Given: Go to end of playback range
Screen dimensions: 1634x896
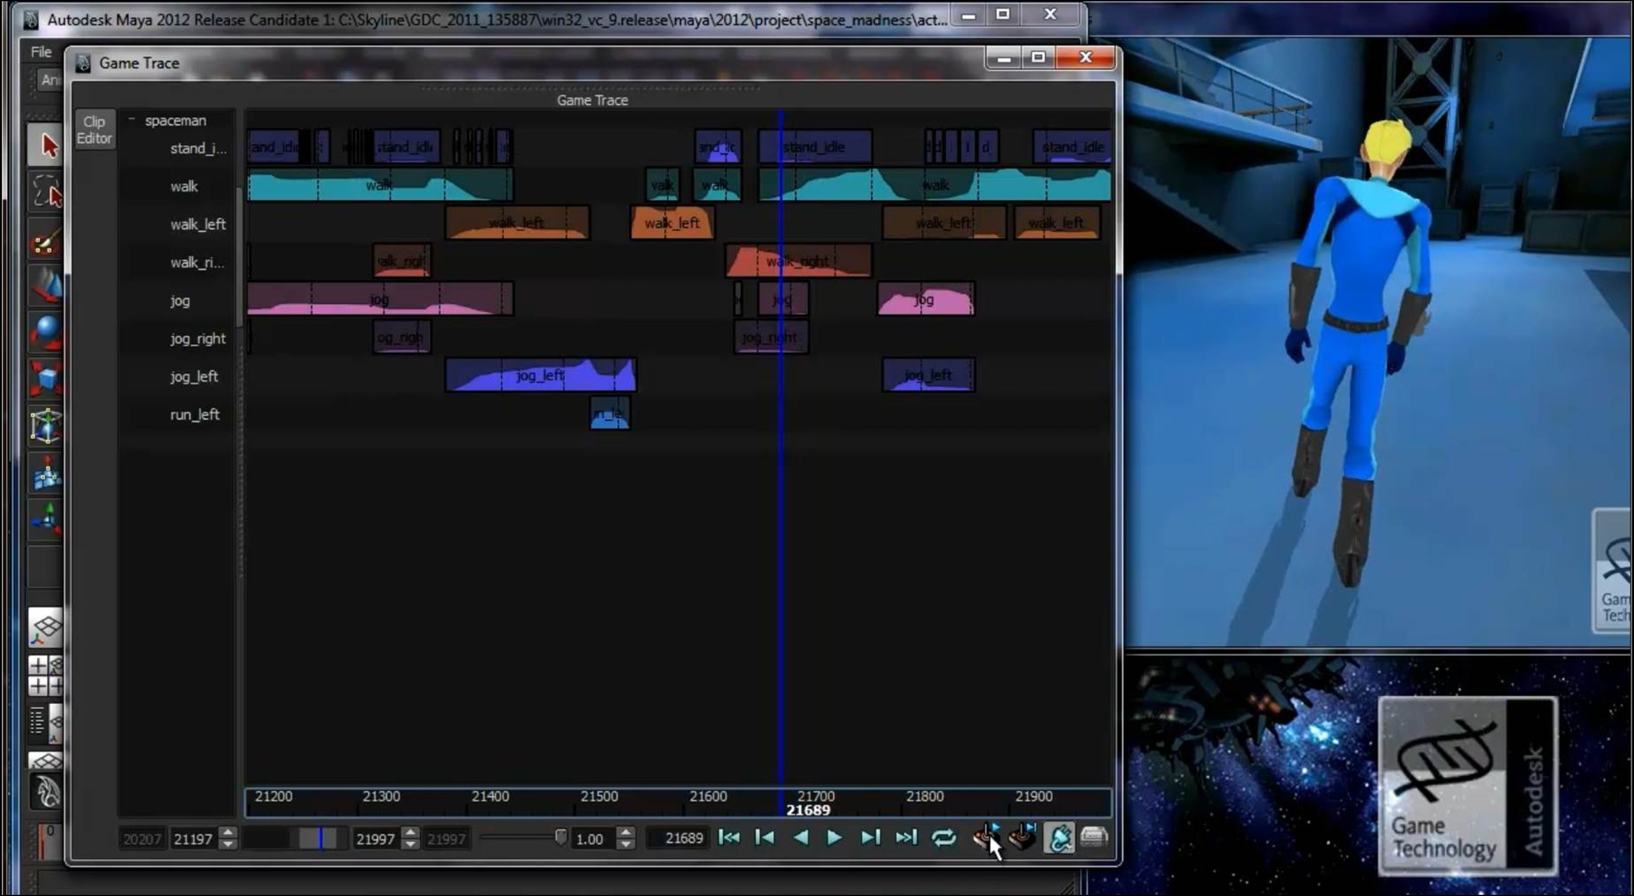Looking at the screenshot, I should click(x=906, y=837).
